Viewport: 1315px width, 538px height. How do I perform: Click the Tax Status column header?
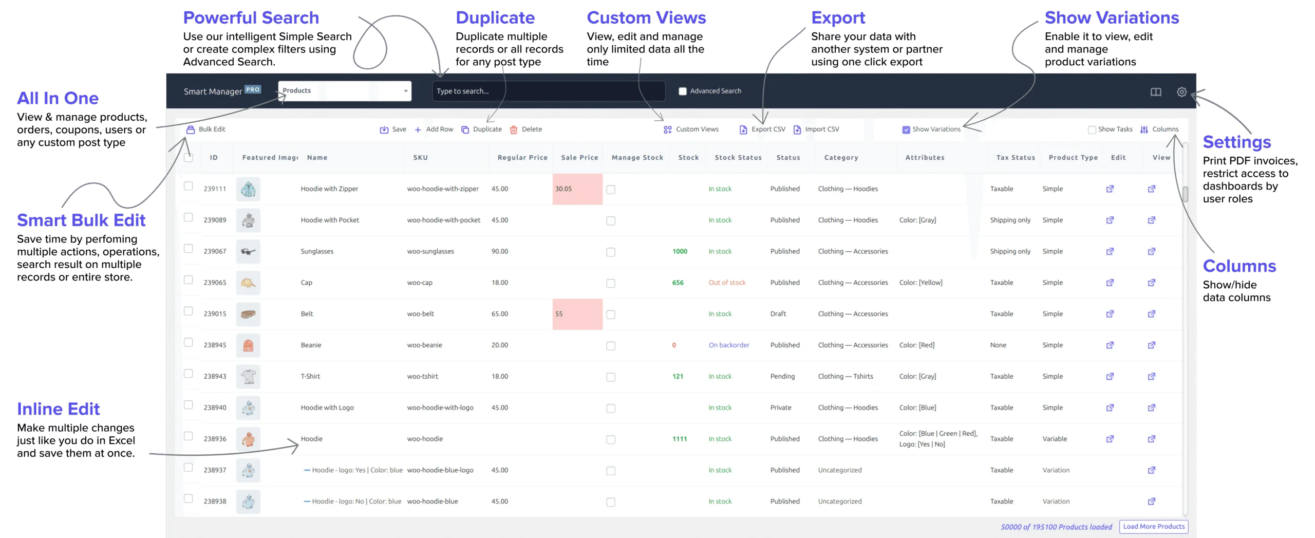click(x=1016, y=158)
